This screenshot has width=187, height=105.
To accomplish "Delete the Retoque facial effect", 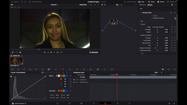I will click(171, 13).
